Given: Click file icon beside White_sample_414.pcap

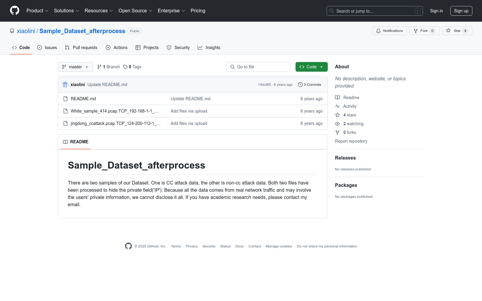Looking at the screenshot, I should pos(65,111).
